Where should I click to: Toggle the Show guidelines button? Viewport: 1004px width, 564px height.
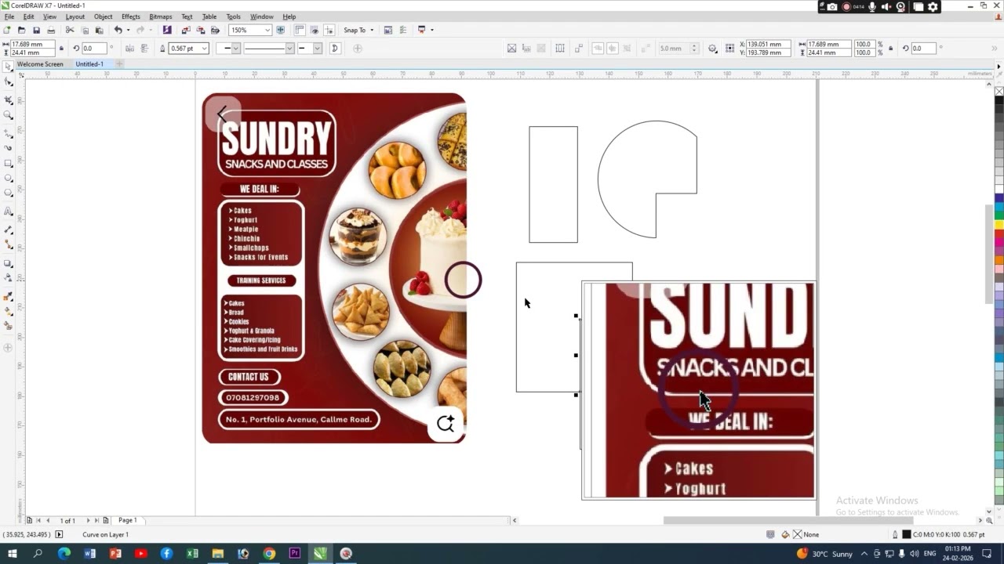329,30
